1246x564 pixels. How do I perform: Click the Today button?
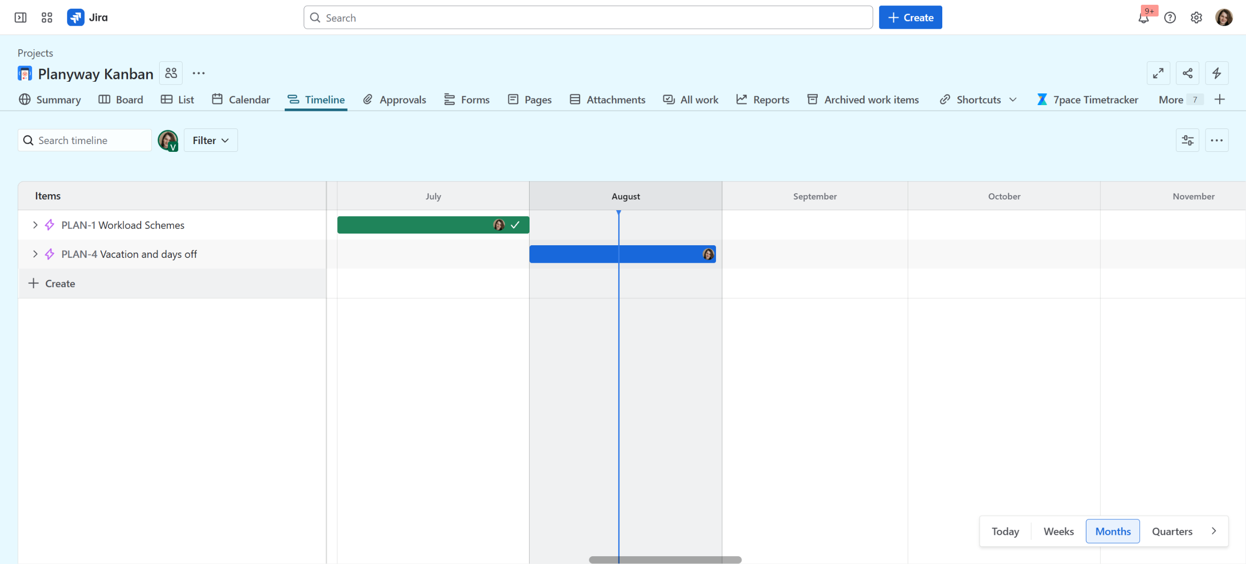pos(1005,531)
